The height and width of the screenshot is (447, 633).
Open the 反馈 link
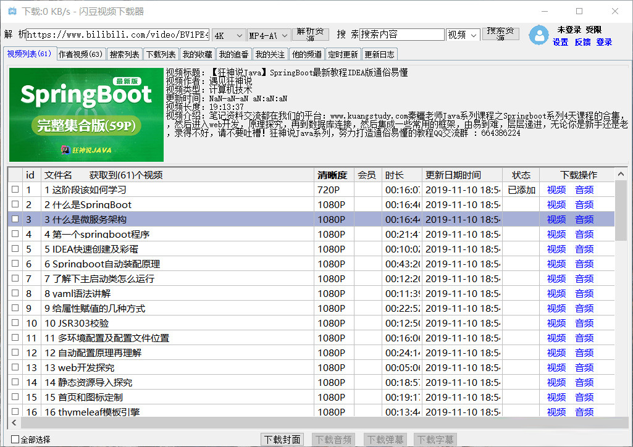[582, 42]
